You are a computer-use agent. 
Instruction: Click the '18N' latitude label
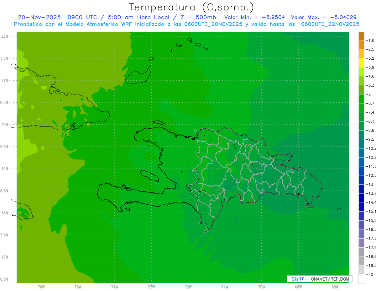point(4,213)
